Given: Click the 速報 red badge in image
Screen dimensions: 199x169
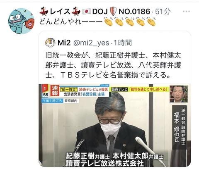Looking at the screenshot, I should click(x=55, y=90).
